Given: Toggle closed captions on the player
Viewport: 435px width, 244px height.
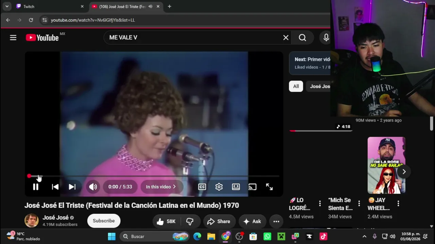Looking at the screenshot, I should [202, 187].
